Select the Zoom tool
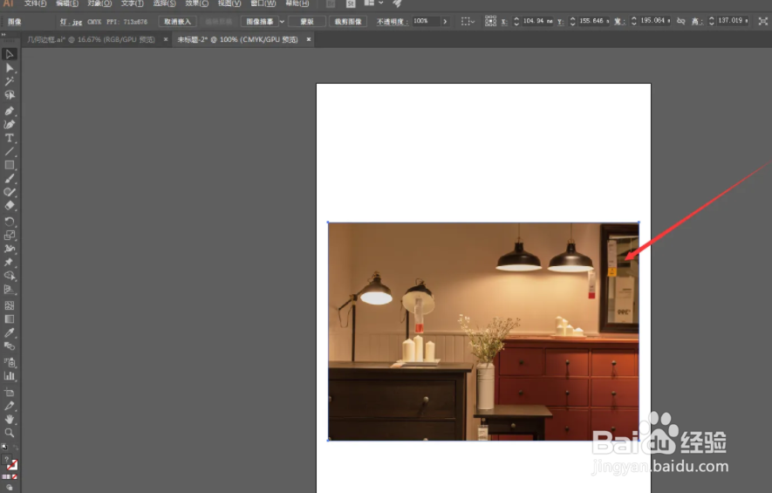Image resolution: width=772 pixels, height=493 pixels. click(x=10, y=433)
